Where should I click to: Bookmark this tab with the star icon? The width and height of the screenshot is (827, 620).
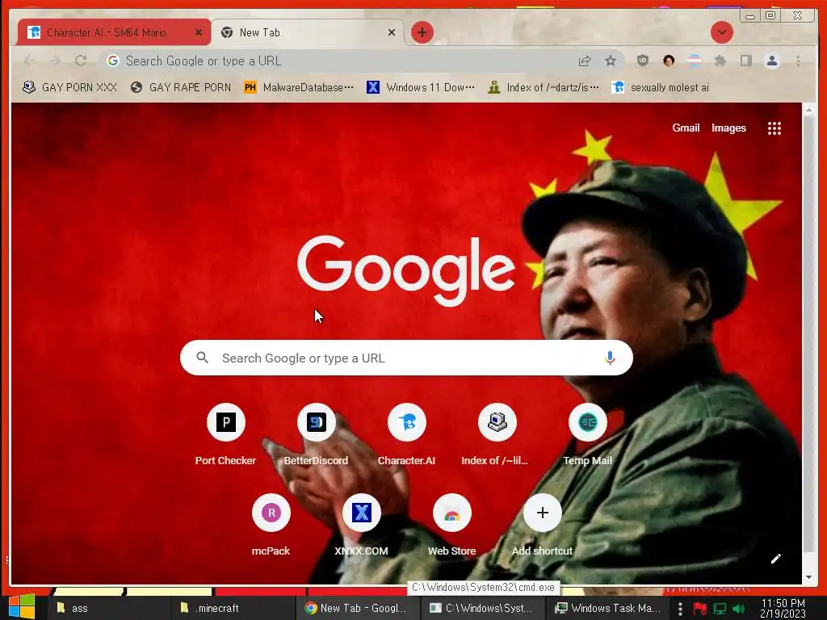point(611,61)
